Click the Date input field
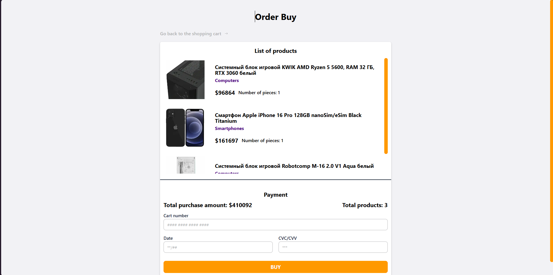553x275 pixels. (x=218, y=247)
